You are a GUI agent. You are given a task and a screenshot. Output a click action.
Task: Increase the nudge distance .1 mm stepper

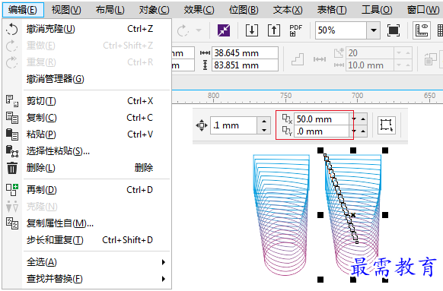click(x=264, y=122)
